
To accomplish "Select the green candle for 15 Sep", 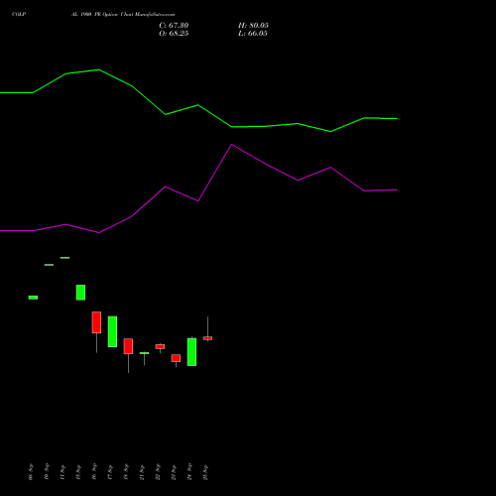I will 80,293.
